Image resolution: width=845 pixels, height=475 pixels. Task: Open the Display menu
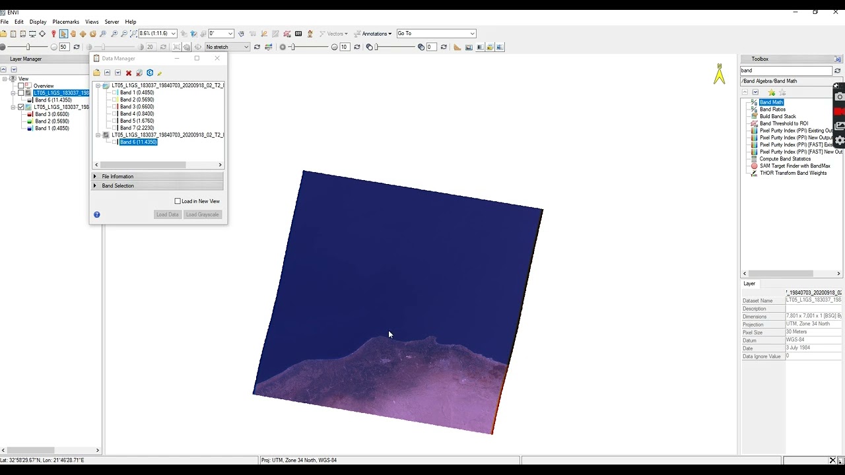pyautogui.click(x=38, y=22)
